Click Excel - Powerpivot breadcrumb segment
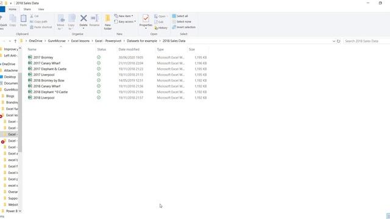 click(x=108, y=41)
